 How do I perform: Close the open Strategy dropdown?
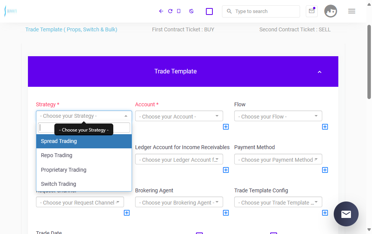tap(84, 116)
